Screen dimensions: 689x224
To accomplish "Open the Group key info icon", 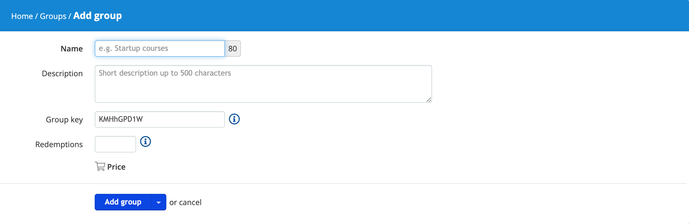I will tap(234, 119).
